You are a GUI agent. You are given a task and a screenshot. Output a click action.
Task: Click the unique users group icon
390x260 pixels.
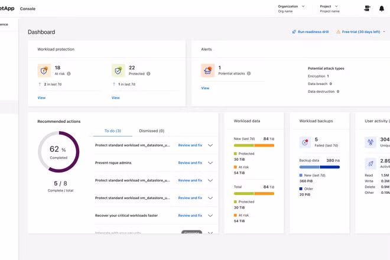pyautogui.click(x=370, y=142)
